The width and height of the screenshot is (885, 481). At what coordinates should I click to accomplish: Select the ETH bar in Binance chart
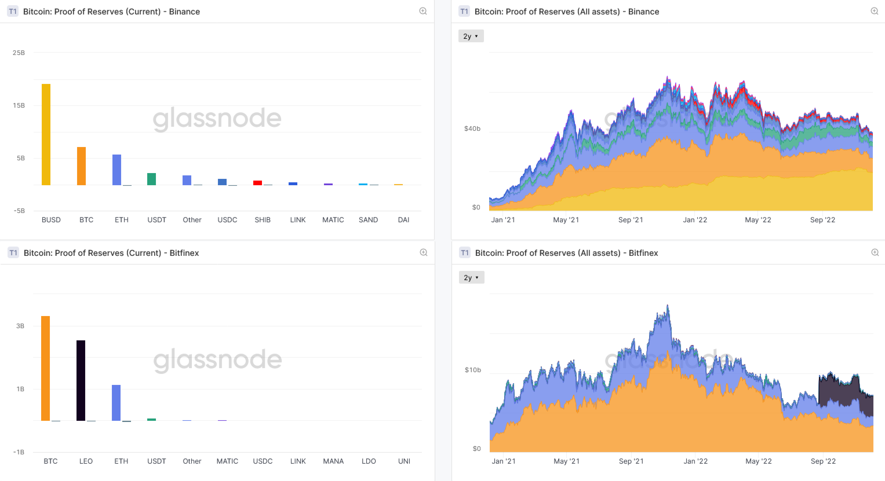(116, 170)
